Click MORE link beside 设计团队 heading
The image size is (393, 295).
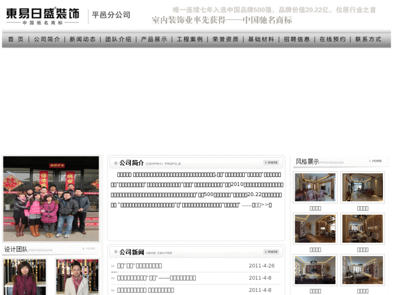pos(89,248)
